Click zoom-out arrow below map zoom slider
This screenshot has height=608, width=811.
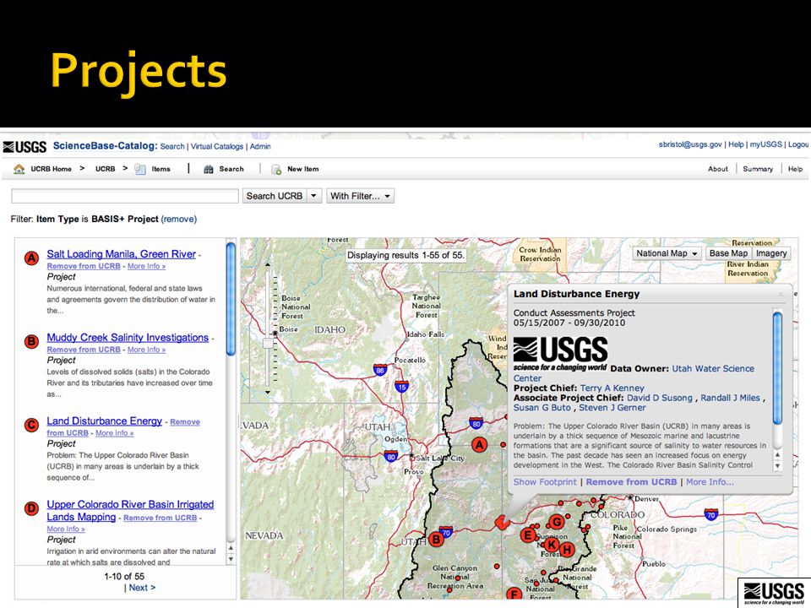(268, 393)
